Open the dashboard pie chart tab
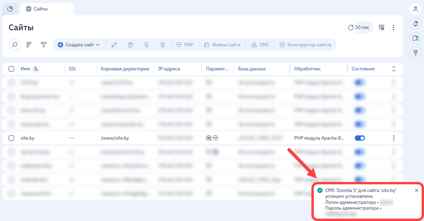The image size is (424, 221). [10, 9]
